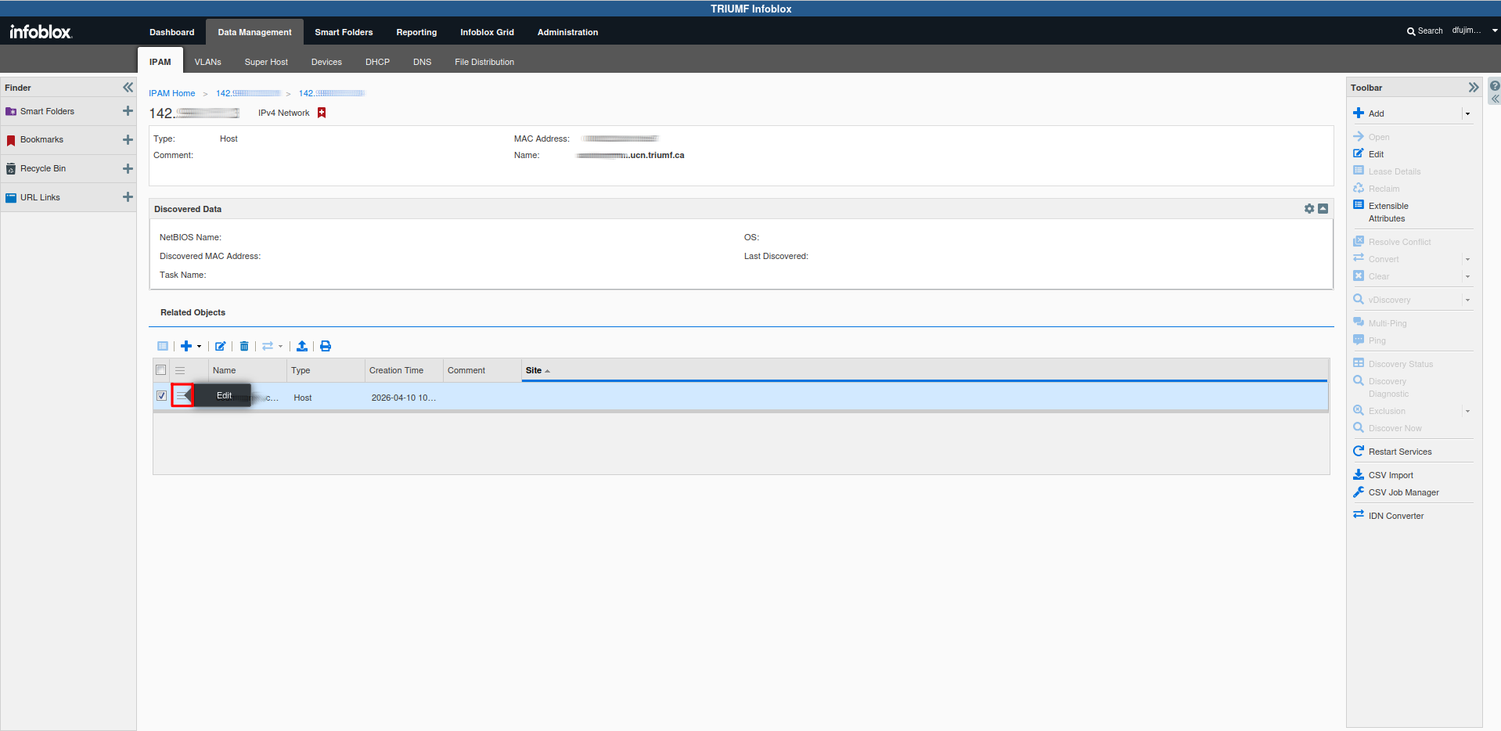Uncheck the selected Host row checkbox
This screenshot has width=1501, height=731.
pos(161,396)
